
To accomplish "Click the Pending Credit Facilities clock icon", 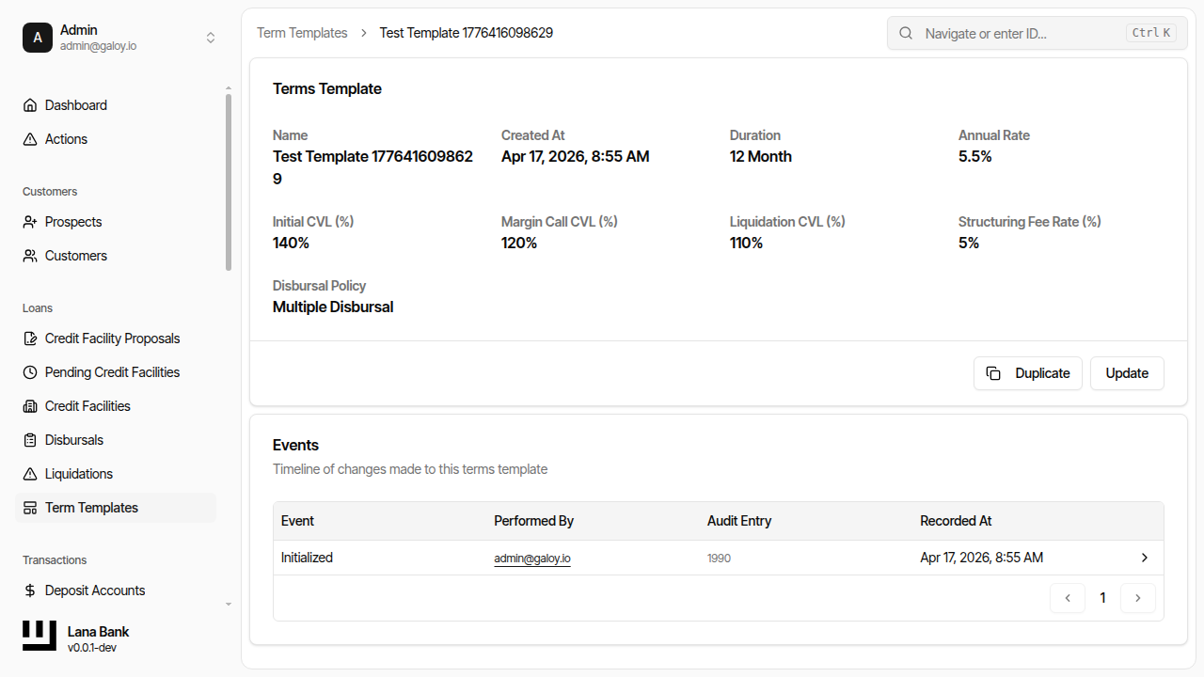I will point(30,372).
